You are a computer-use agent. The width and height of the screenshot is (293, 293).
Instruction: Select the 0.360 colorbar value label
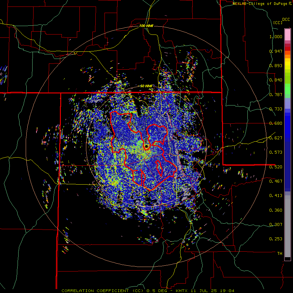pos(276,210)
